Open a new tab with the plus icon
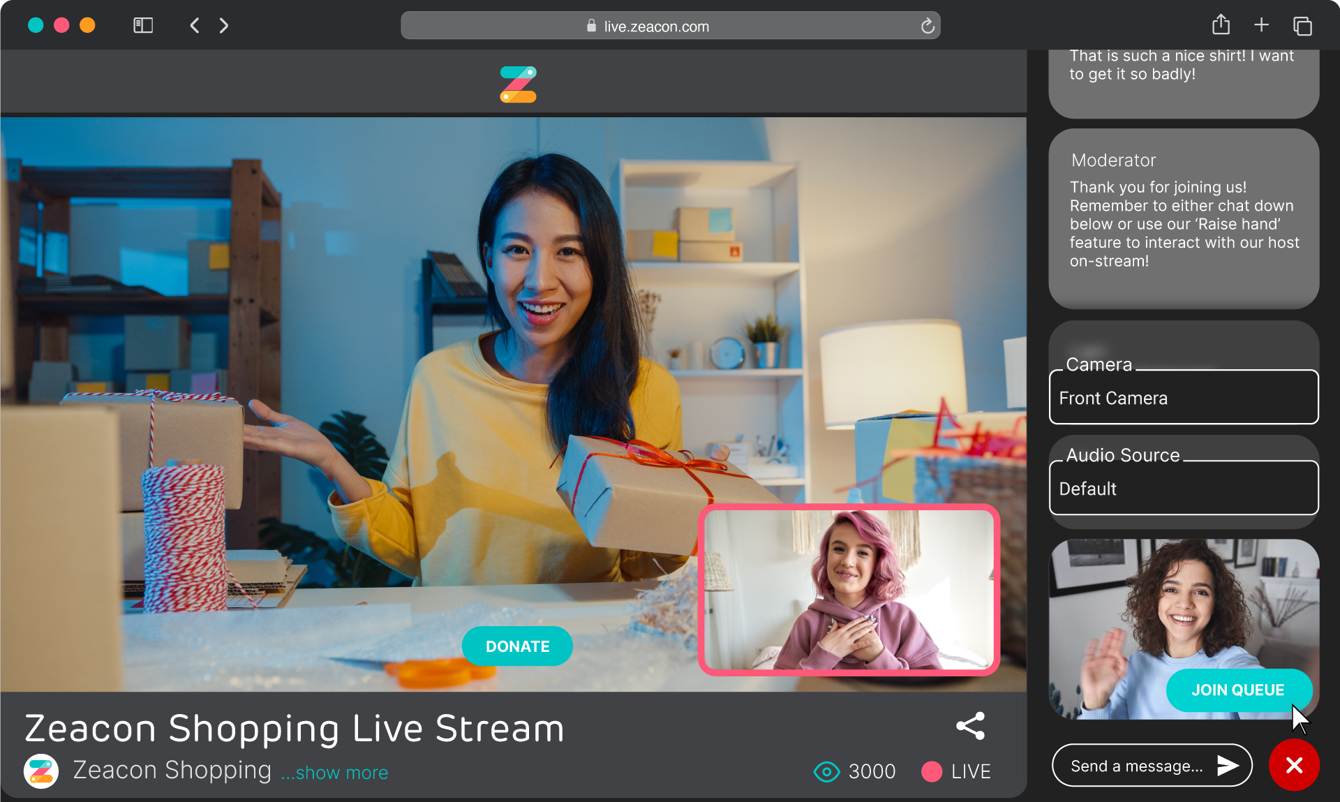Screen dimensions: 1340x802 click(x=1261, y=24)
